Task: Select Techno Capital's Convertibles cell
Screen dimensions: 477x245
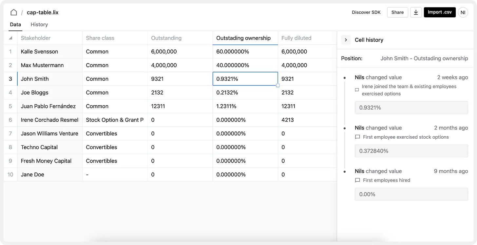Action: point(115,147)
